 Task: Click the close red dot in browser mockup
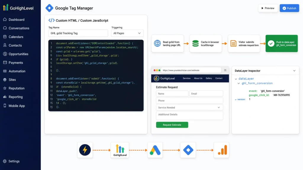(x=154, y=70)
